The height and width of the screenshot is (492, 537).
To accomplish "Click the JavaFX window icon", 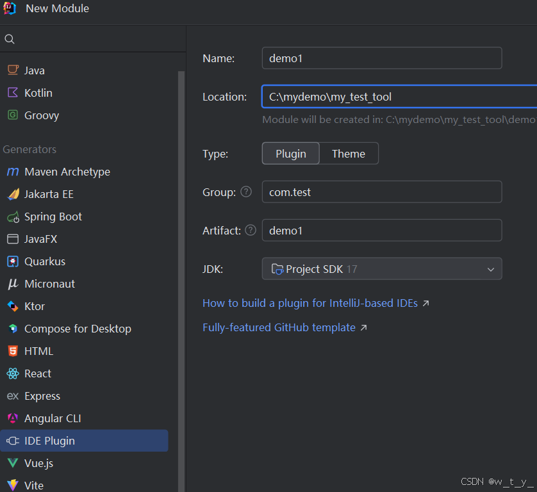I will pos(13,239).
